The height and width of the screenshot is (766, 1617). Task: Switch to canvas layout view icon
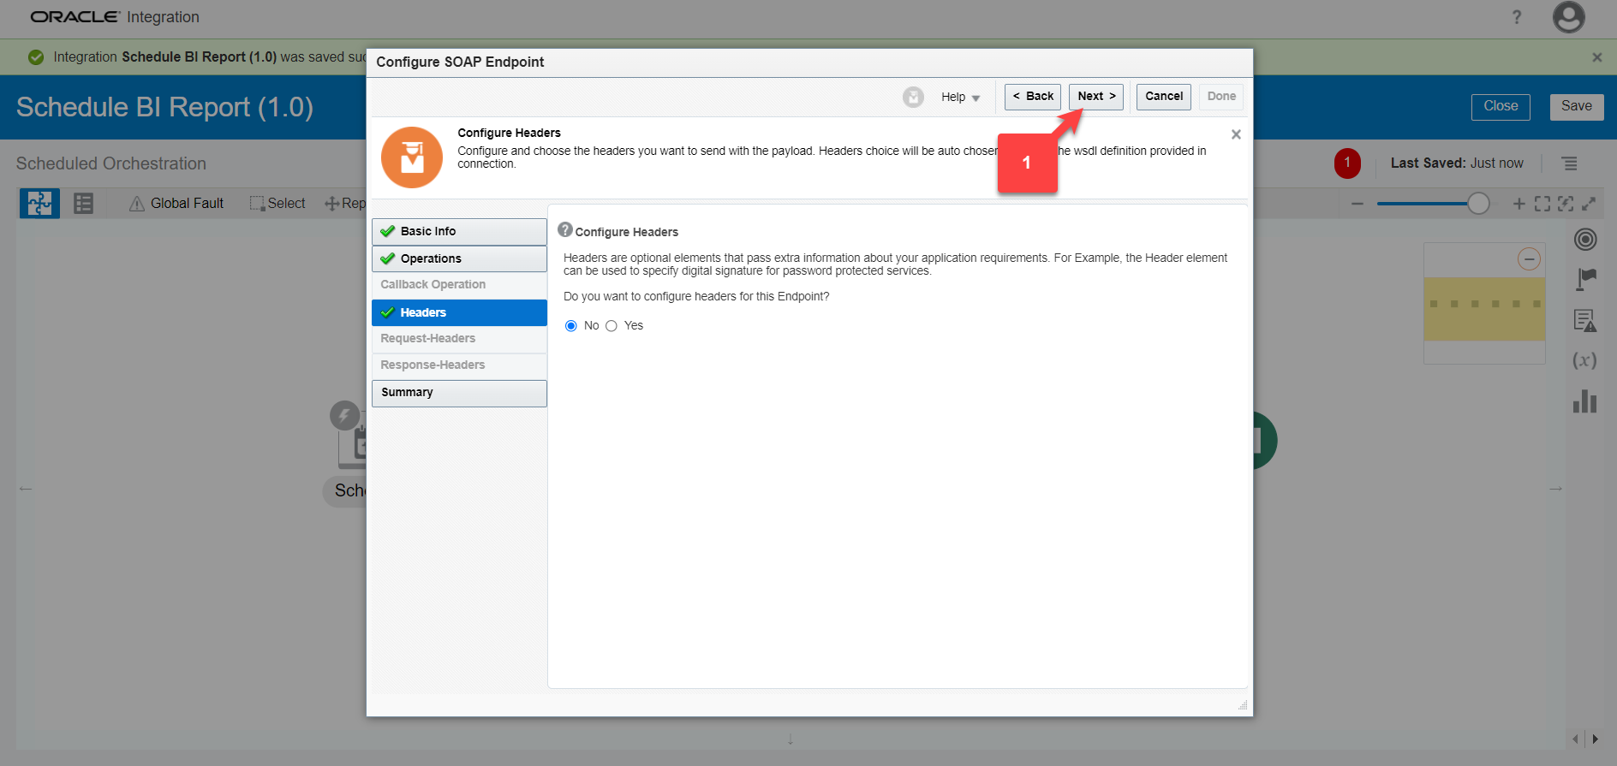click(x=39, y=204)
